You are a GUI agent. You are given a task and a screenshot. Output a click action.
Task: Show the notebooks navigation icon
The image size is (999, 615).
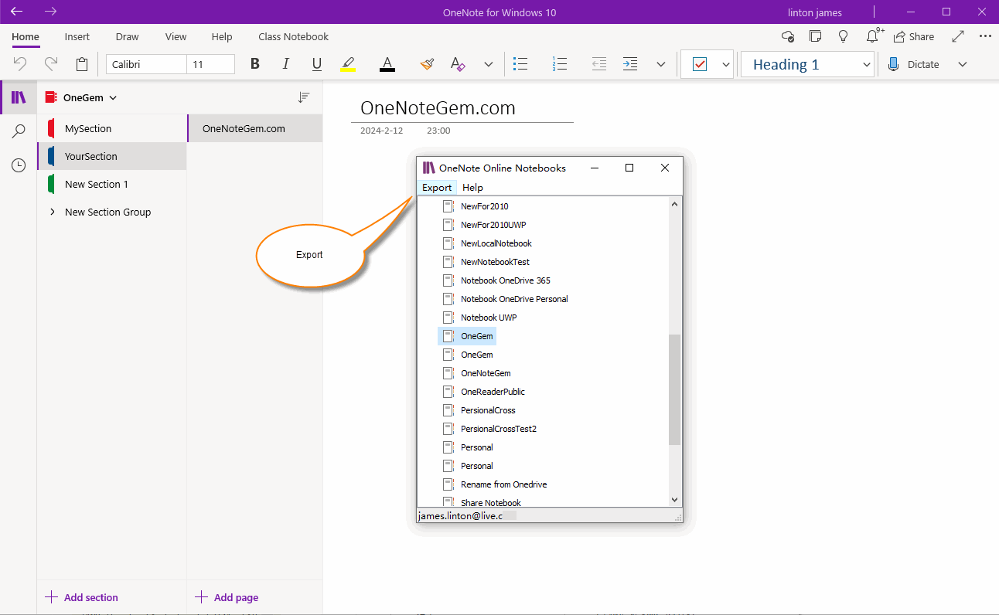[19, 97]
